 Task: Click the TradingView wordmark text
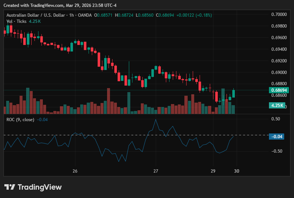coord(40,187)
